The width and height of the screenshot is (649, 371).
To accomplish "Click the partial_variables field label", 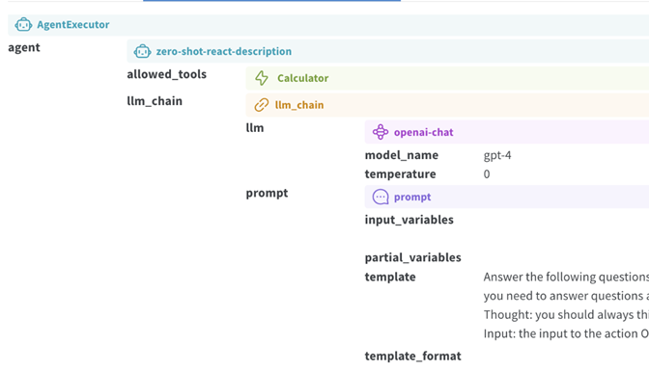I will 412,258.
